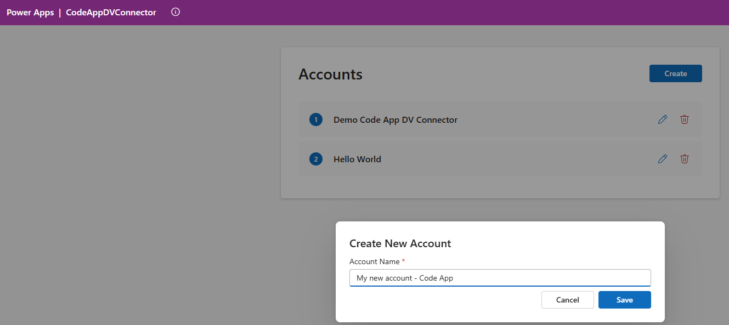Click the trash icon for Hello World
Screen dimensions: 729x325
pos(685,159)
